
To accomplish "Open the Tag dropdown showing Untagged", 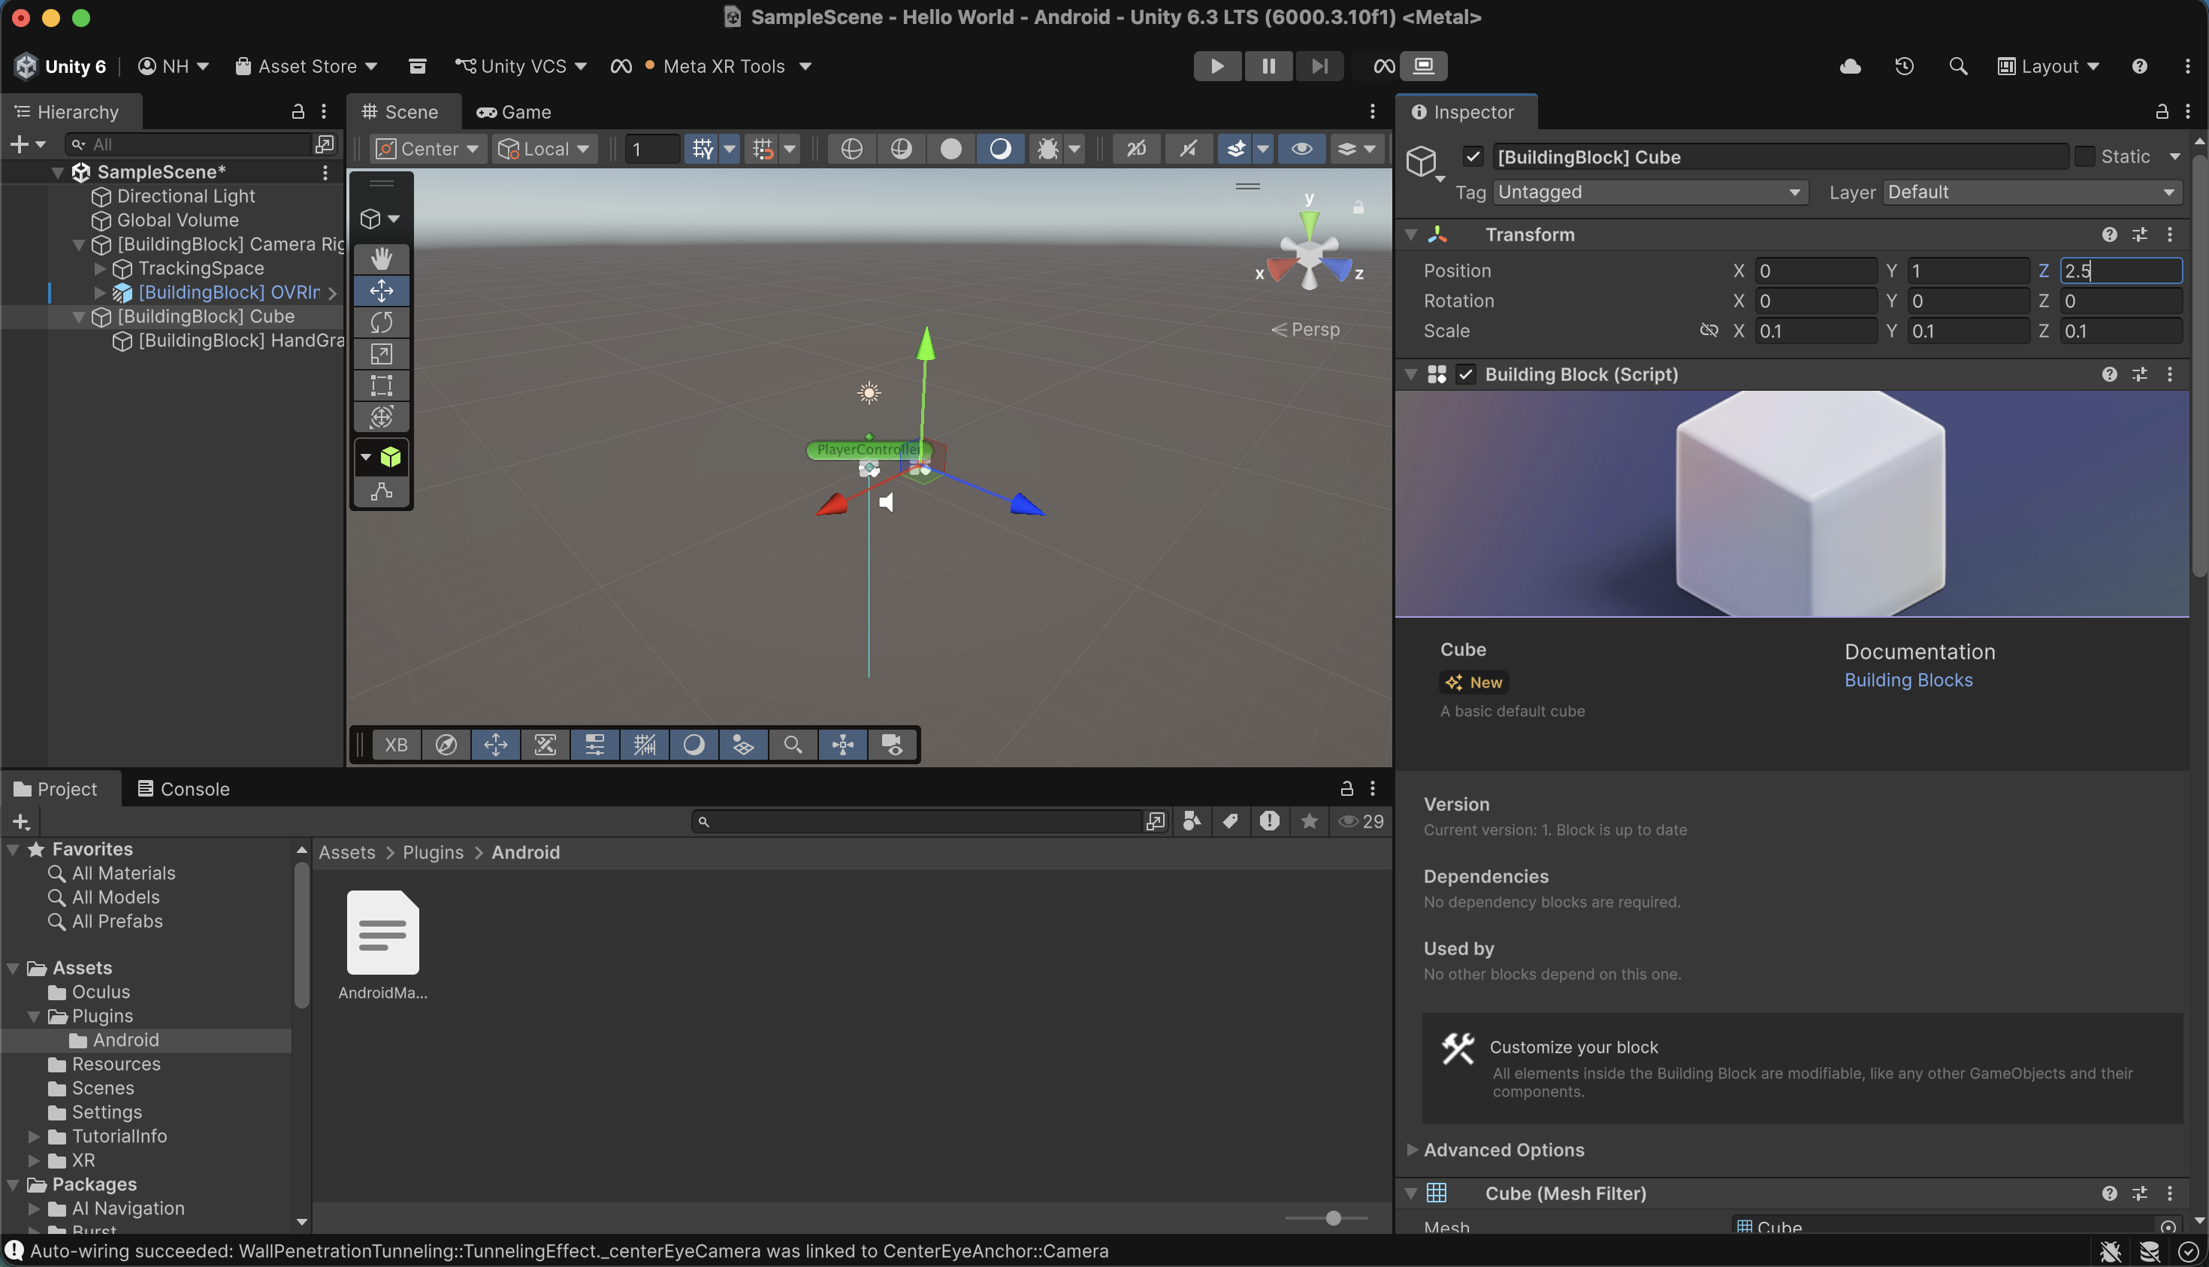I will click(1648, 192).
